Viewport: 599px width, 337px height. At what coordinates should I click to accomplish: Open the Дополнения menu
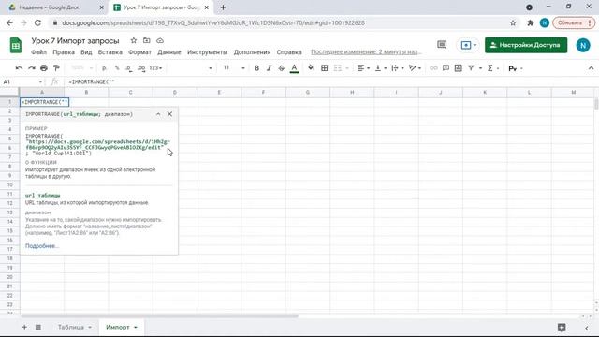coord(252,52)
